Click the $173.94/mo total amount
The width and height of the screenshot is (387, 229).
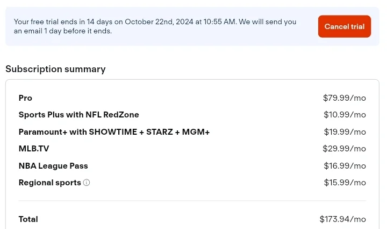pyautogui.click(x=342, y=219)
